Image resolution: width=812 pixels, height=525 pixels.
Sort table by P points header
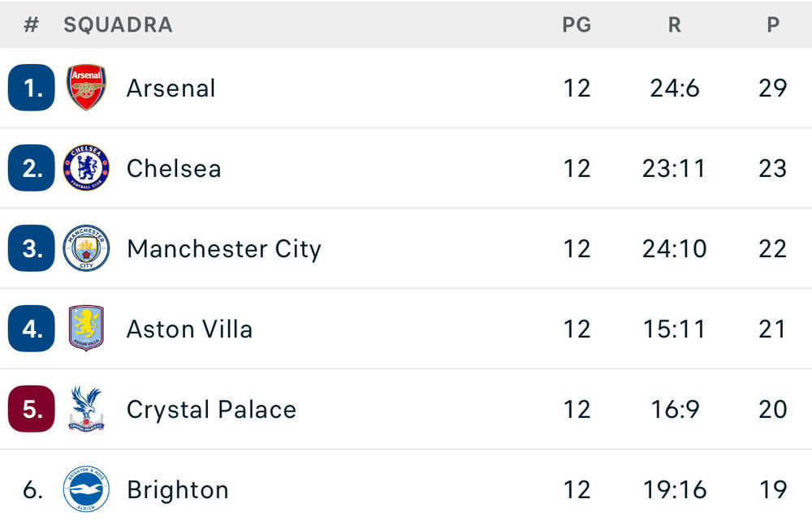[x=772, y=25]
